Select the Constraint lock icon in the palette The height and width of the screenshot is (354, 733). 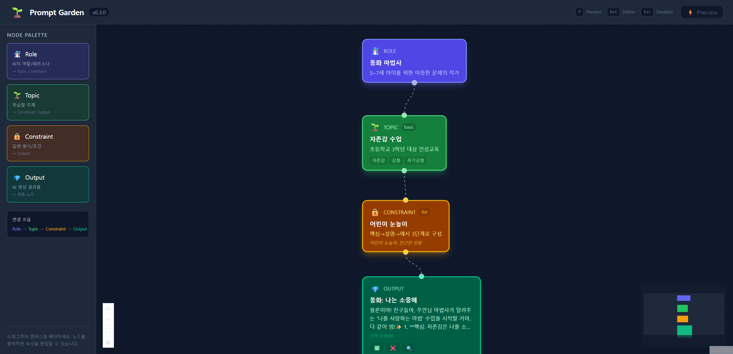click(17, 136)
